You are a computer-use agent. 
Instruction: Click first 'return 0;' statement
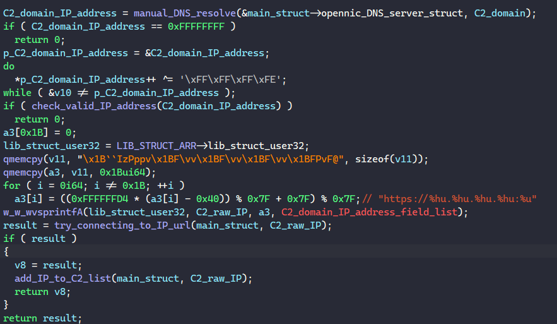click(x=40, y=40)
